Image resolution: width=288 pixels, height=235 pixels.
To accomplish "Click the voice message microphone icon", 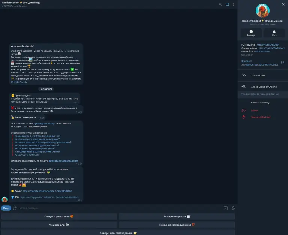I will tap(233, 208).
